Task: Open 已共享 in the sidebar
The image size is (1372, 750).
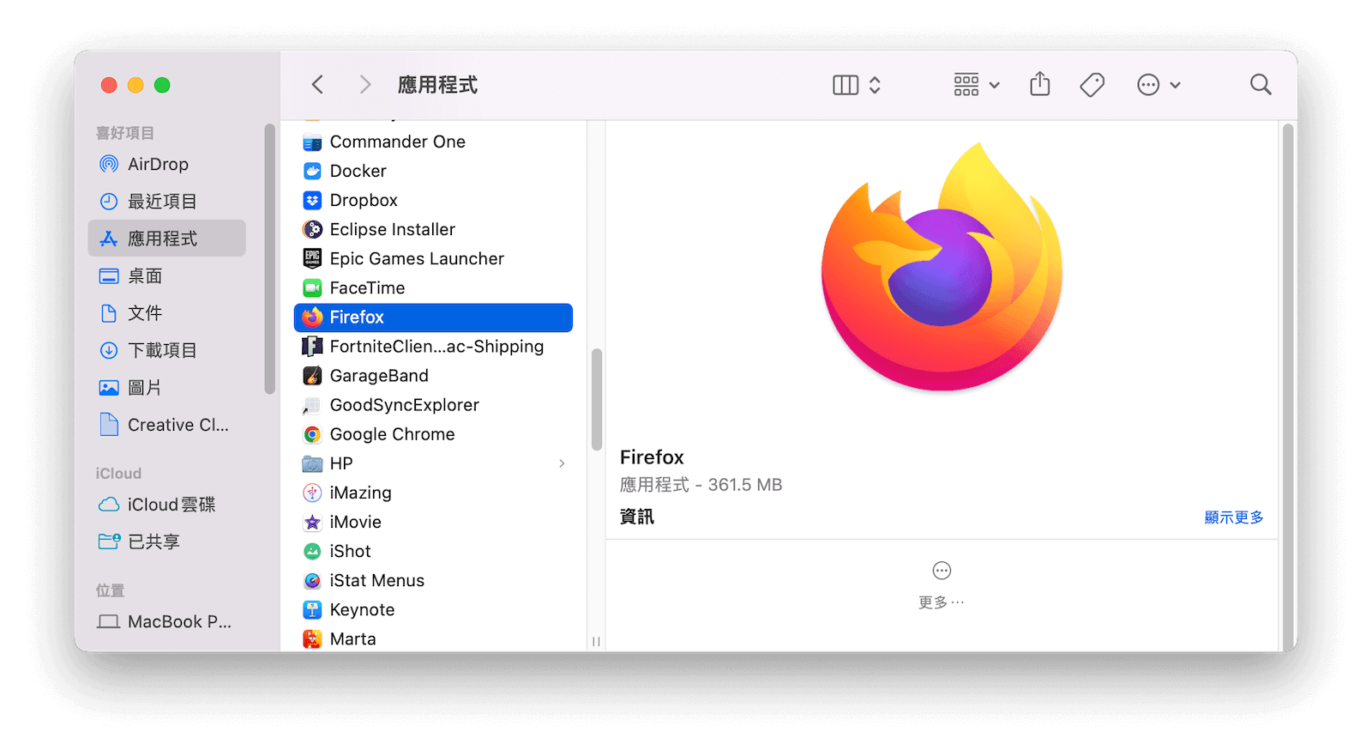Action: [x=166, y=541]
